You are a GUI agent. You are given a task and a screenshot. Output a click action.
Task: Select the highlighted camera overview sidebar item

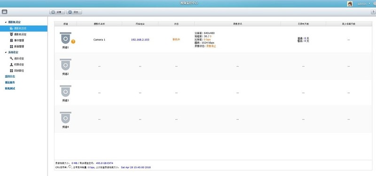(x=23, y=29)
